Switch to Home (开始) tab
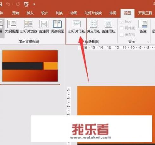Viewport: 155px width, 145px height. pyautogui.click(x=15, y=13)
